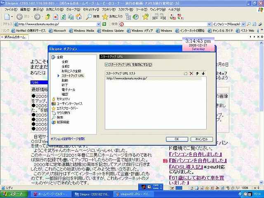
Task: Click the add-to-favorites star icon
Action: [146, 16]
